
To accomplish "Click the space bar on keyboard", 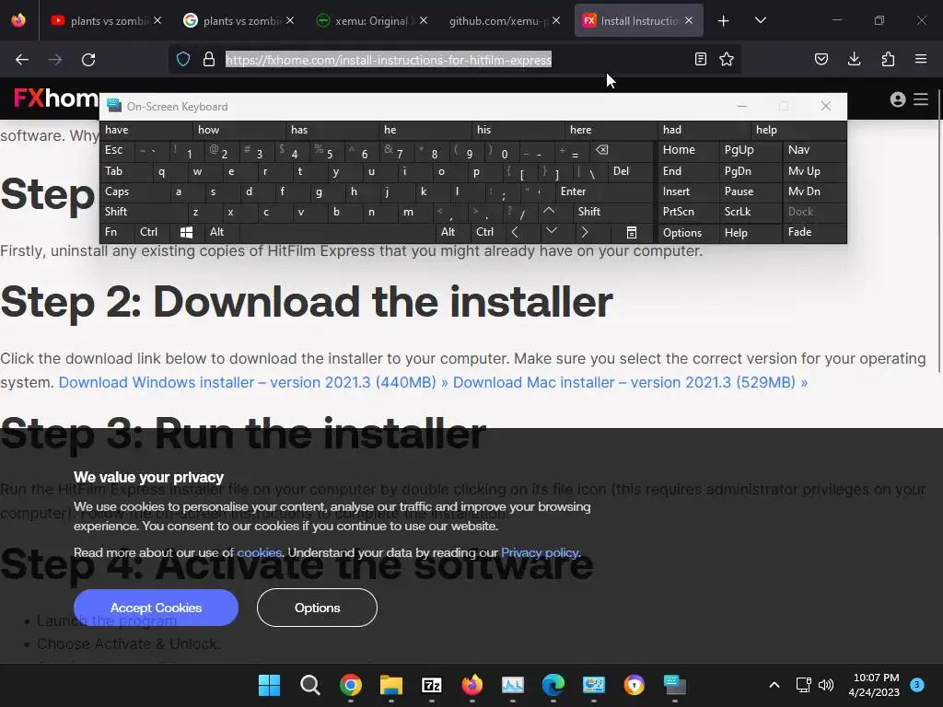I will click(338, 232).
